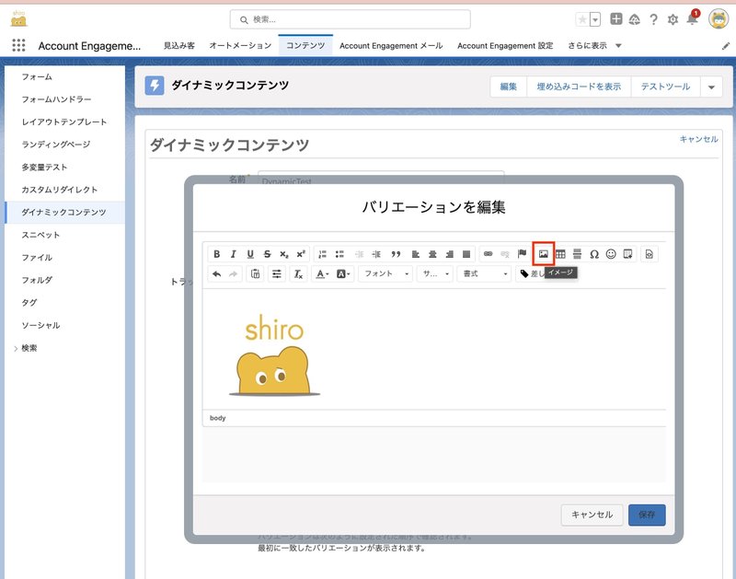Apply underline formatting
The height and width of the screenshot is (579, 736).
click(250, 254)
